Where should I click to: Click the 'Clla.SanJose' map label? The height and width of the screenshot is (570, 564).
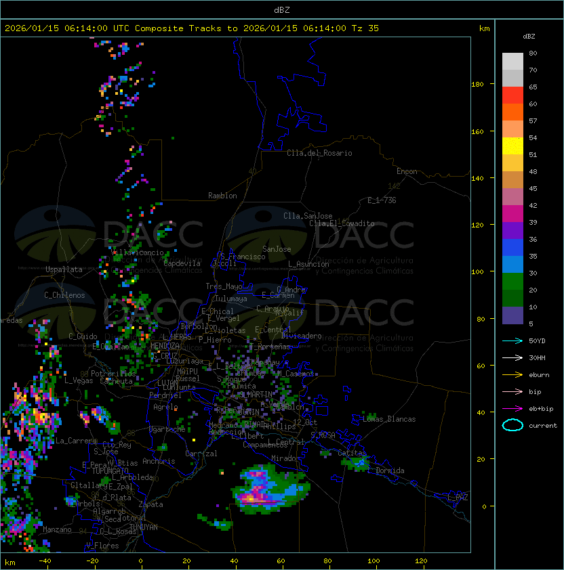point(308,216)
